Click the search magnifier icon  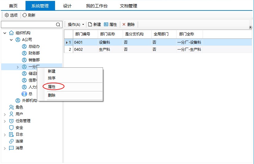coord(58,25)
